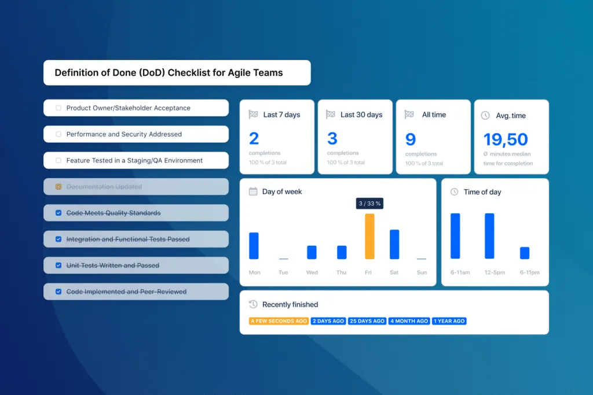Click the All time value 9

click(x=411, y=139)
